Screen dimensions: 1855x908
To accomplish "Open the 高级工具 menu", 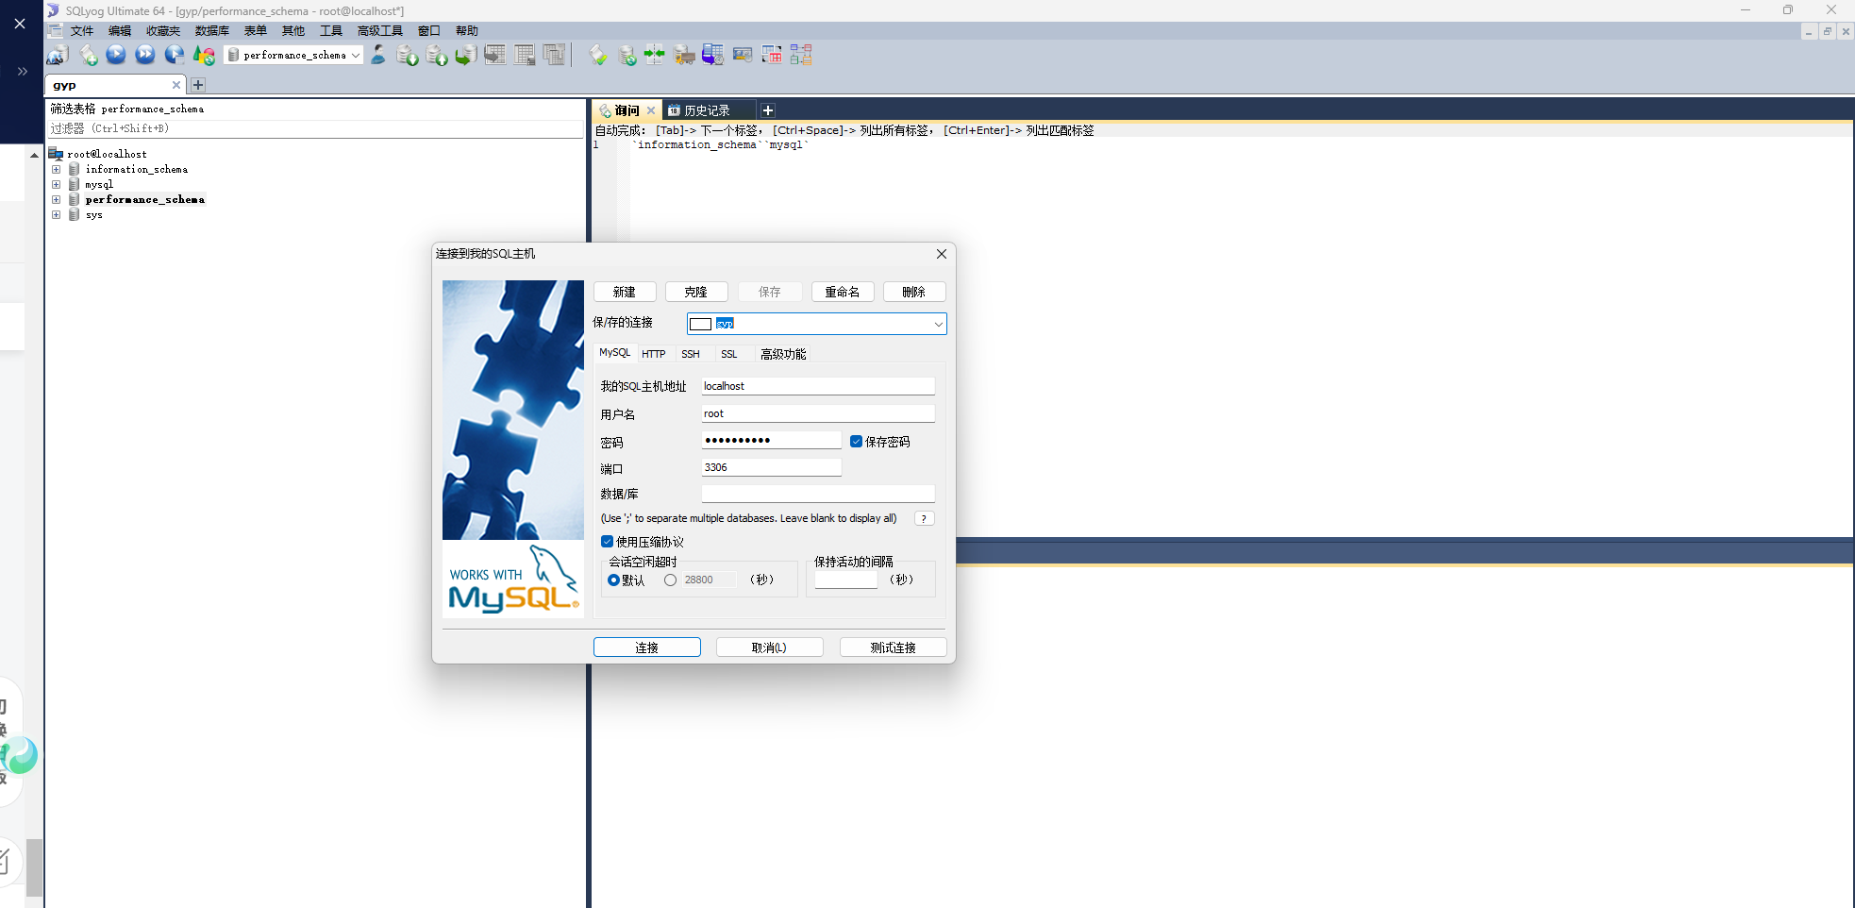I will pyautogui.click(x=380, y=31).
